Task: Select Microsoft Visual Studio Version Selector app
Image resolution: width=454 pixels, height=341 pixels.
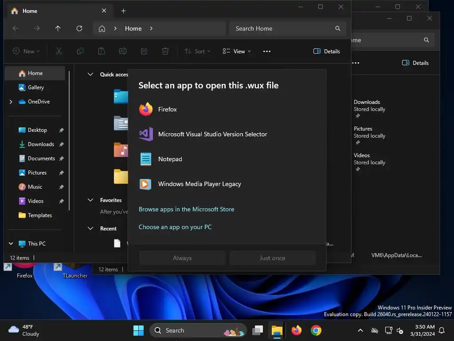Action: [x=227, y=134]
